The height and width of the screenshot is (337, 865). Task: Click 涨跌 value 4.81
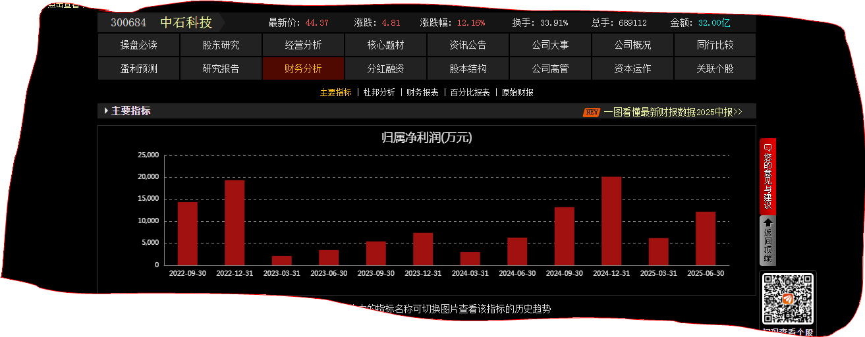tap(391, 23)
